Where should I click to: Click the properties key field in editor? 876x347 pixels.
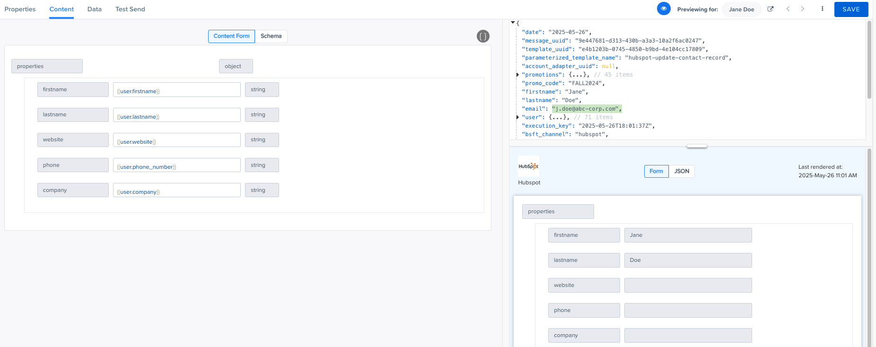point(47,66)
